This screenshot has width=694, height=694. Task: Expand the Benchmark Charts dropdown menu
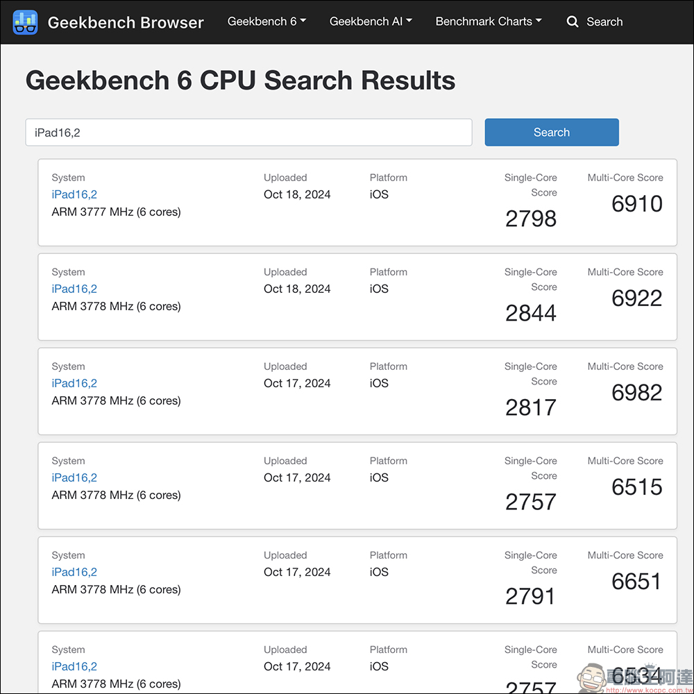point(488,22)
